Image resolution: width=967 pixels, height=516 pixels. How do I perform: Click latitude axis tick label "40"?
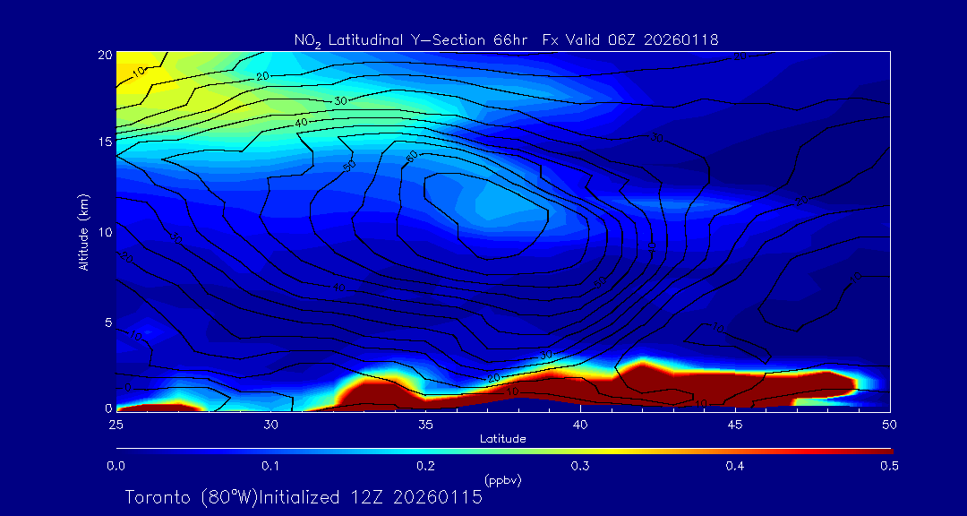pos(580,425)
